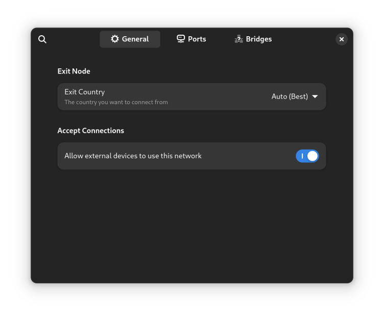Click the Ports network icon
Screen dimensions: 384x317
pos(181,39)
